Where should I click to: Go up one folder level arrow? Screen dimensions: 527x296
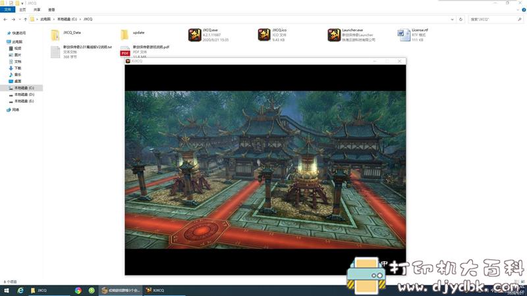click(x=26, y=20)
